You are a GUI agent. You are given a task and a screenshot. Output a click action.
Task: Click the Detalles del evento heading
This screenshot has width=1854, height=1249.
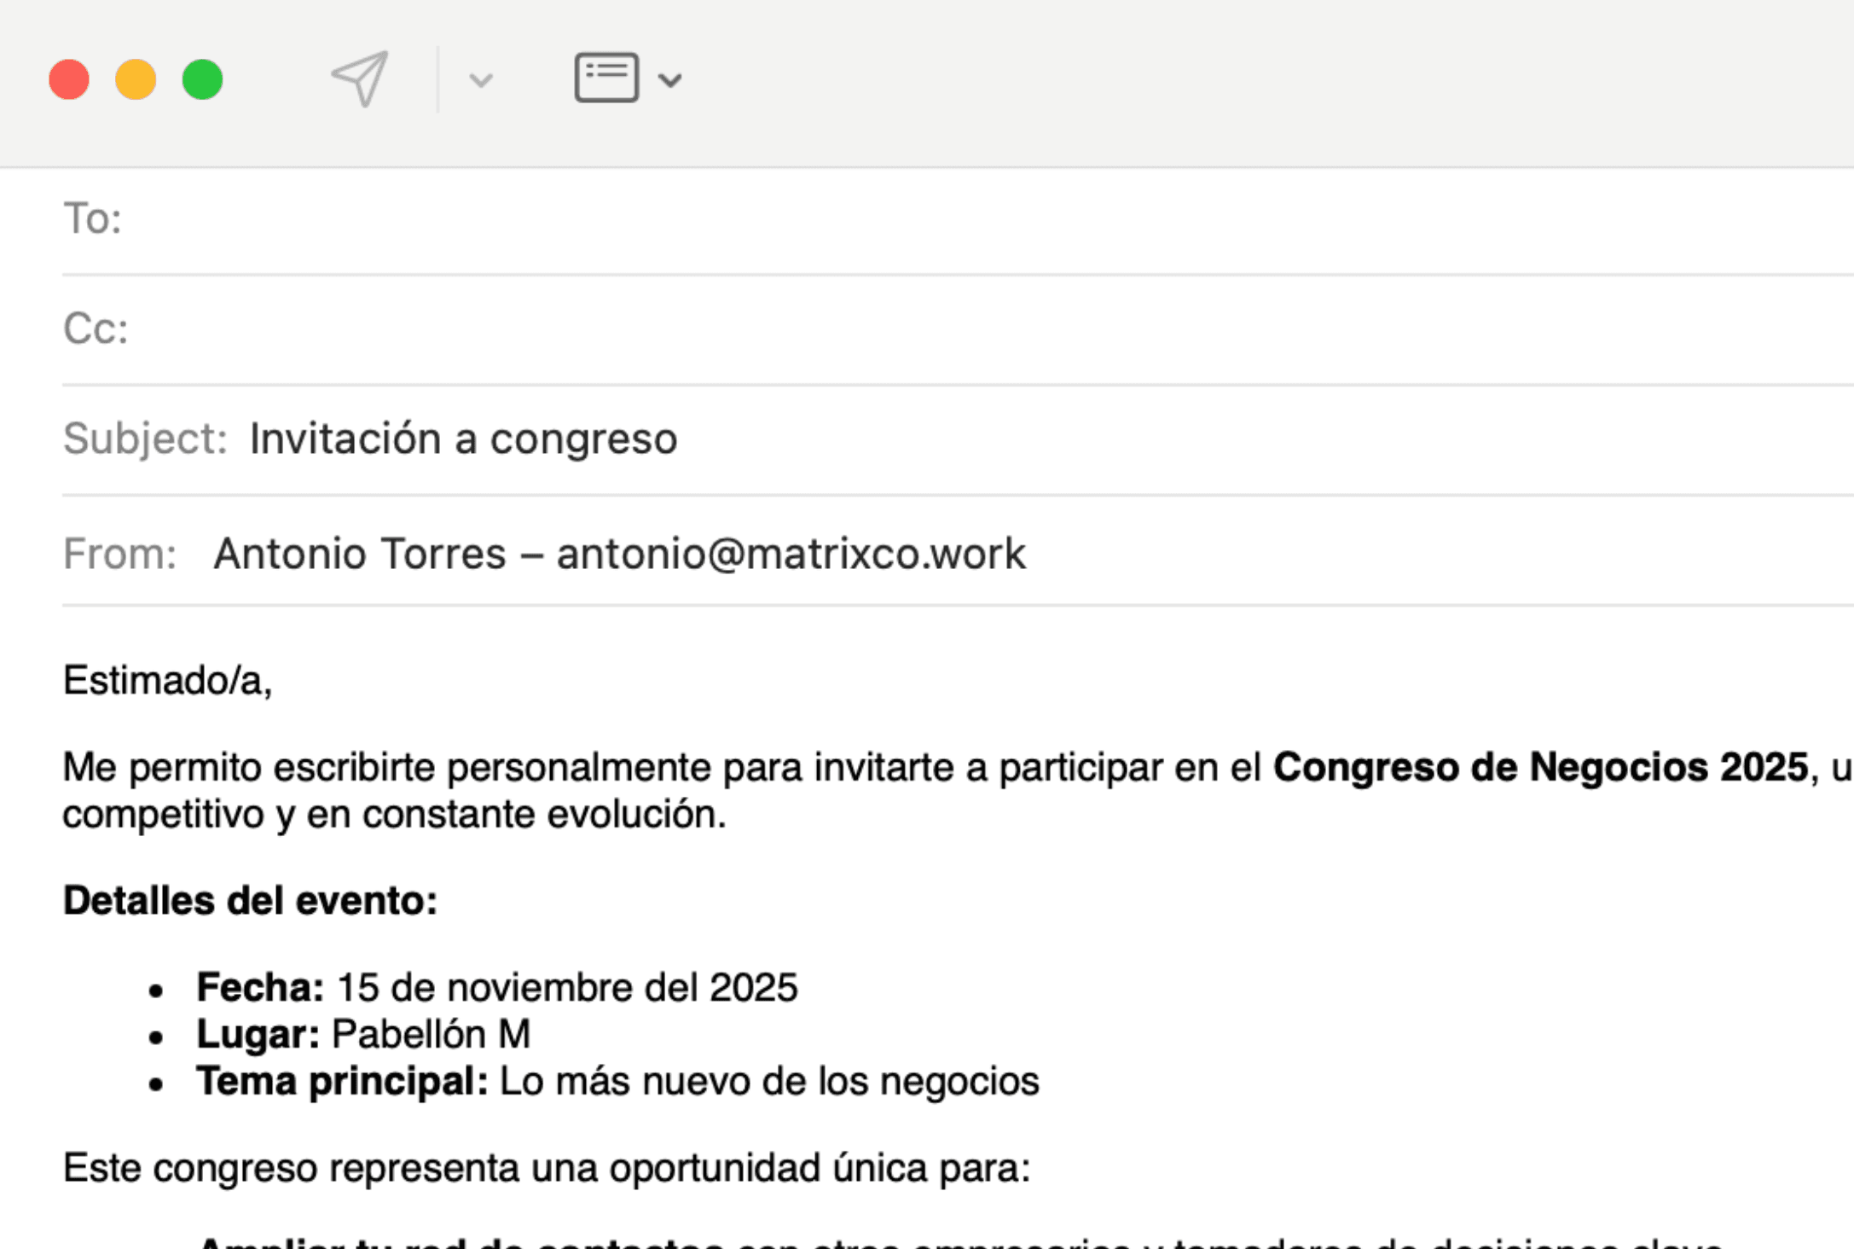[250, 900]
